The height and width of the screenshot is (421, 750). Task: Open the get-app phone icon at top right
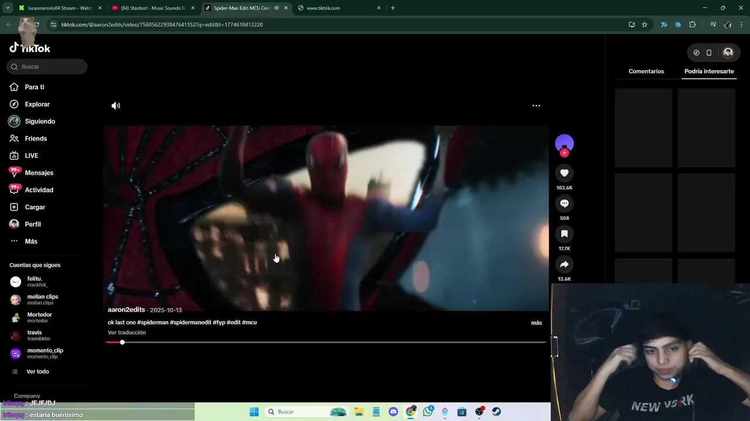(709, 53)
